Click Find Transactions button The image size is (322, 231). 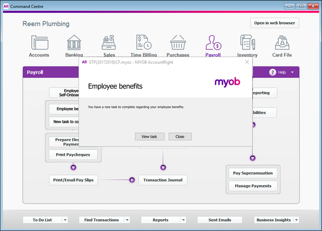tap(102, 220)
